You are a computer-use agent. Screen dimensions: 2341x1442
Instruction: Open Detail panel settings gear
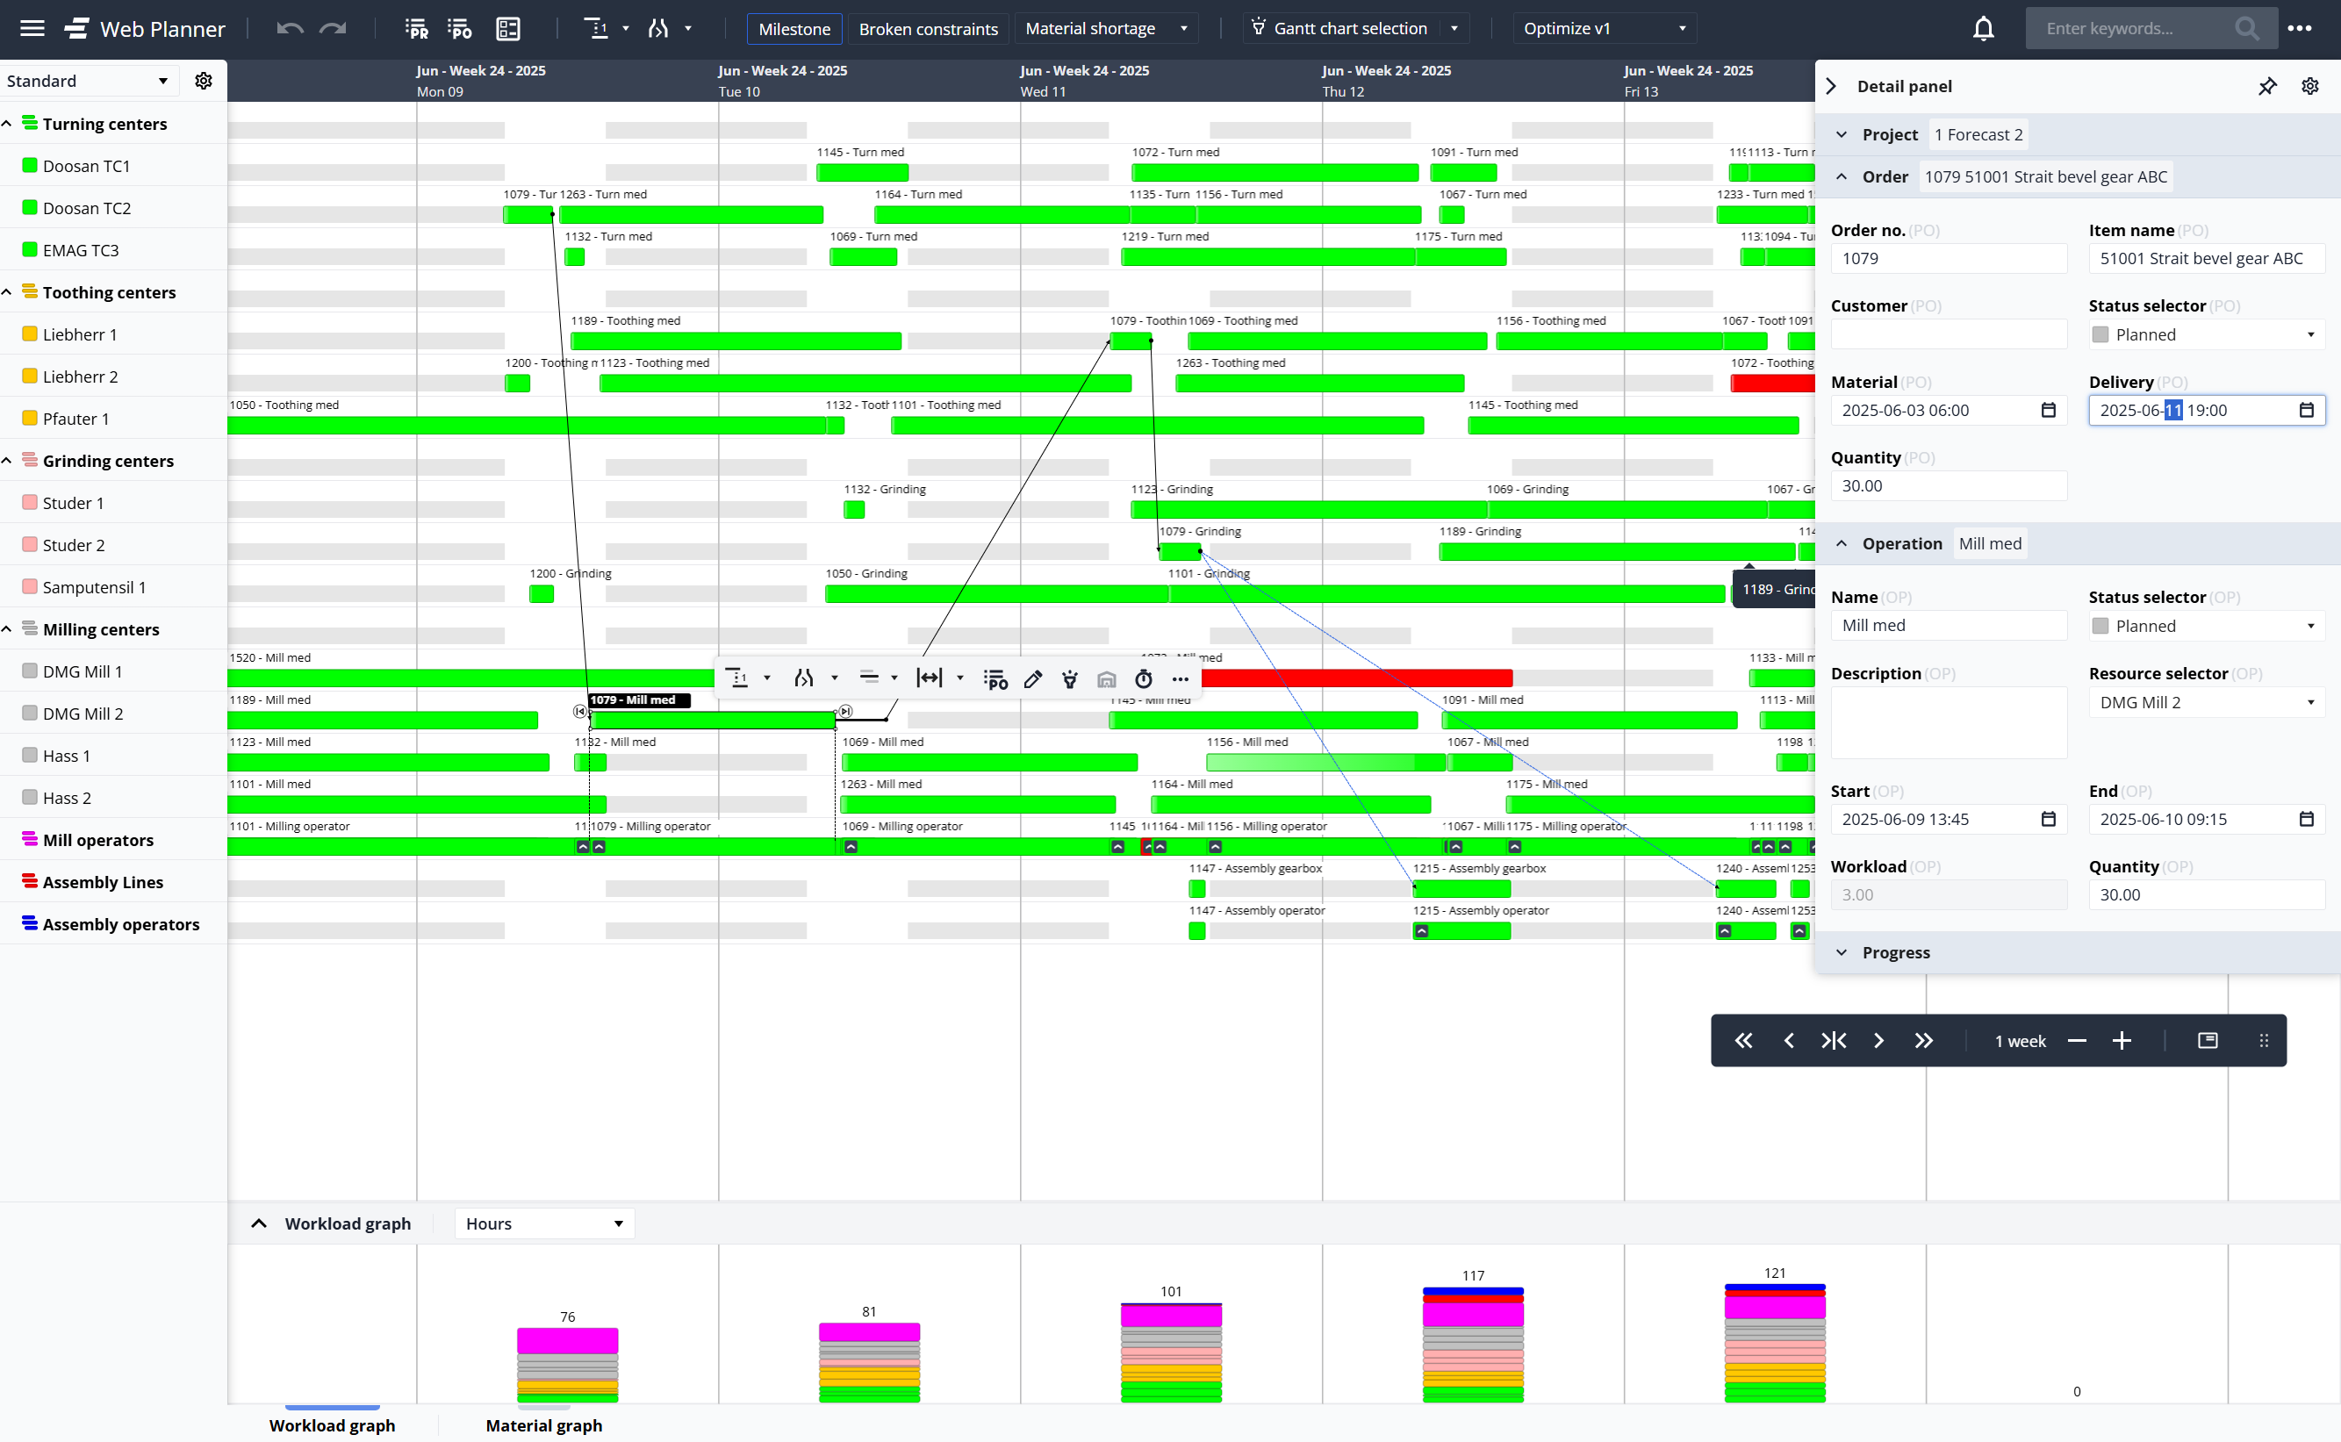(2309, 87)
